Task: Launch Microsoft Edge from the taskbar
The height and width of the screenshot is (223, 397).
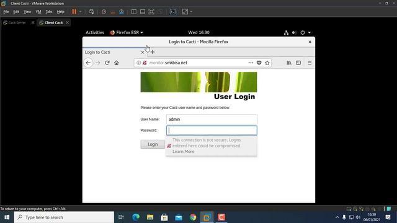Action: pos(136,217)
